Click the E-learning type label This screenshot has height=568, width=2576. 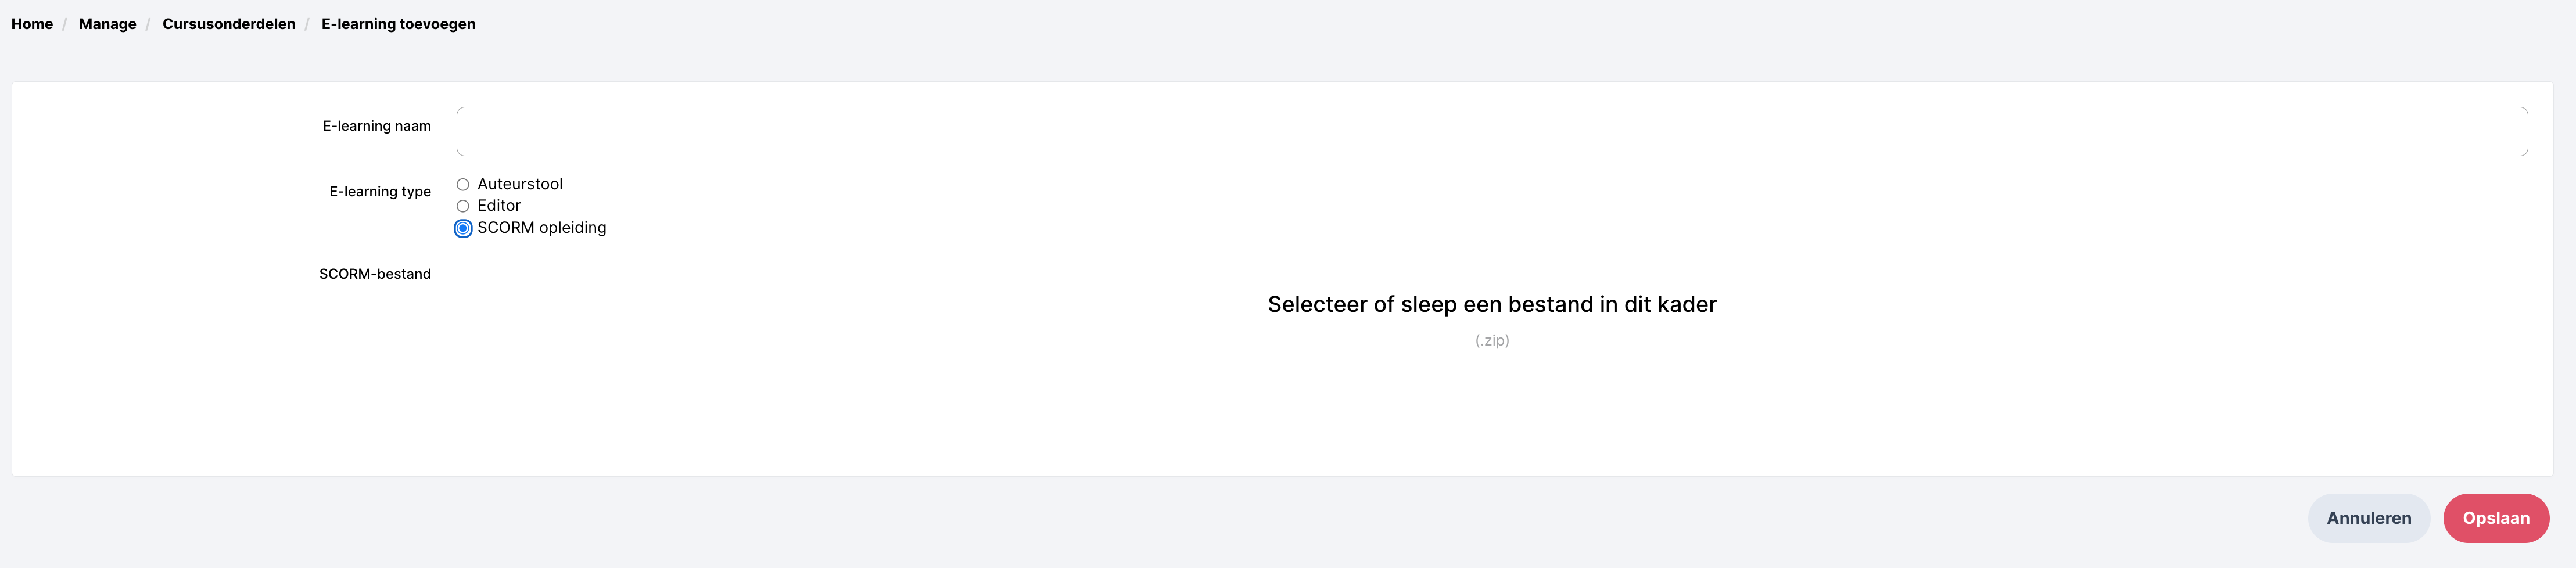click(380, 192)
